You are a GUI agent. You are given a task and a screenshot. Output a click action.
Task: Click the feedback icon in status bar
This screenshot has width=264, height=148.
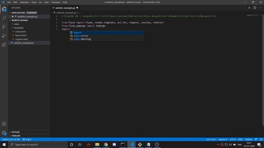pos(256,139)
